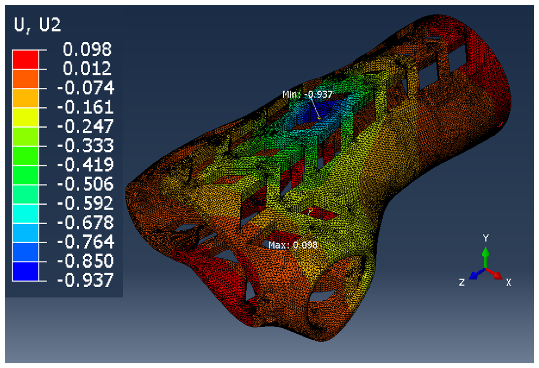This screenshot has height=368, width=539.
Task: Click the legend value 0.012
Action: tap(87, 69)
